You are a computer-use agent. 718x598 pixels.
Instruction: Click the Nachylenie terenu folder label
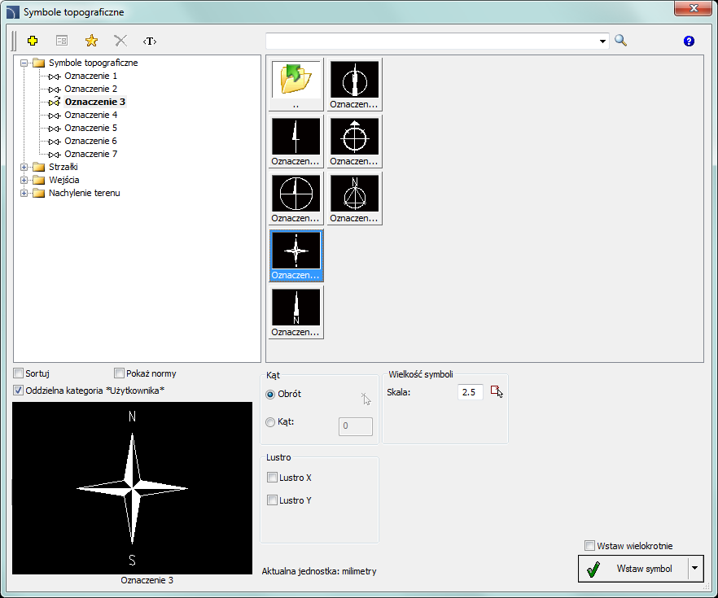click(85, 193)
